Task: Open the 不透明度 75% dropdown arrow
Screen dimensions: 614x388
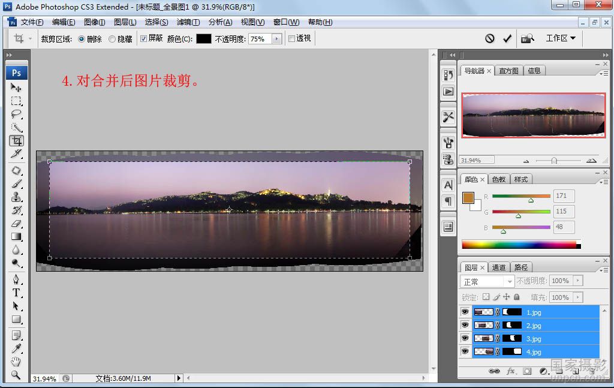Action: (x=276, y=38)
